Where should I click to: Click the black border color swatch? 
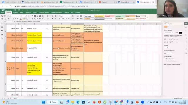(x=180, y=33)
